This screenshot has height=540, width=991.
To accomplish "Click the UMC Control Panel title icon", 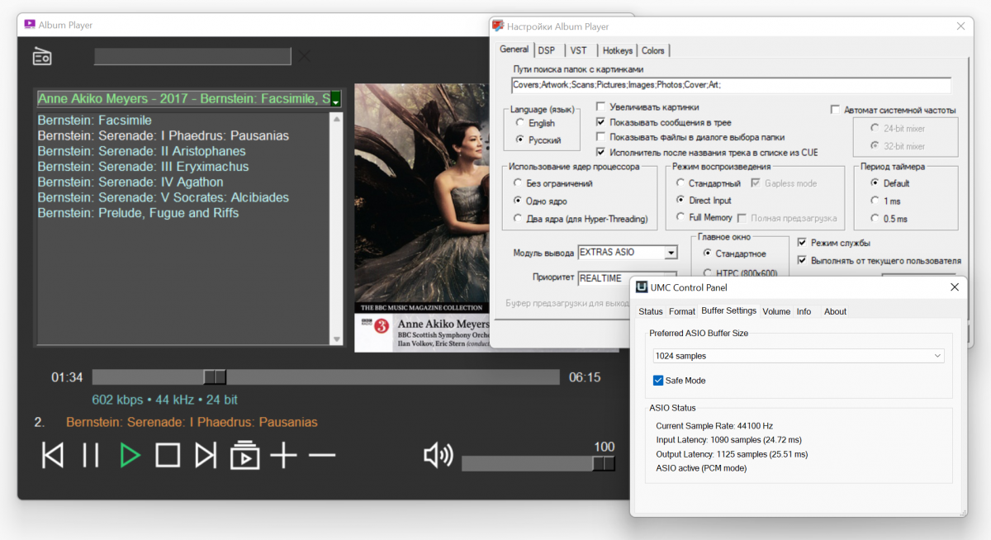I will click(642, 287).
